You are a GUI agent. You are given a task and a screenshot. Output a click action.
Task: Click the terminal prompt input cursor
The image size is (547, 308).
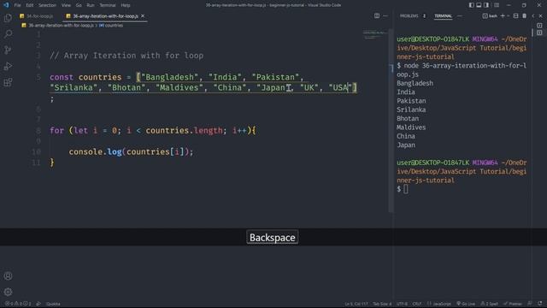pos(406,189)
